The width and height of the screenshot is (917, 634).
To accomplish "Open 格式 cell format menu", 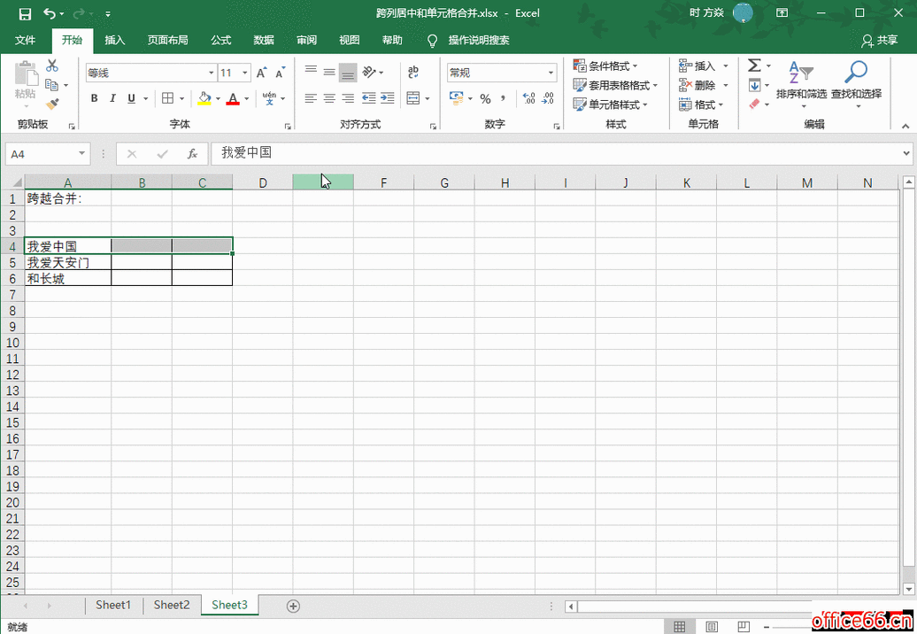I will point(701,104).
